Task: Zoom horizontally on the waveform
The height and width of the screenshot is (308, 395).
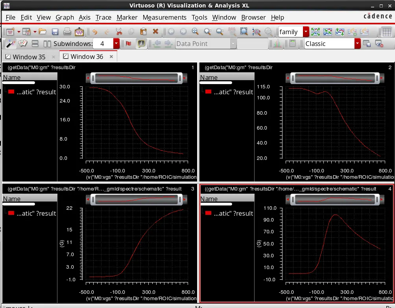Action: [256, 32]
